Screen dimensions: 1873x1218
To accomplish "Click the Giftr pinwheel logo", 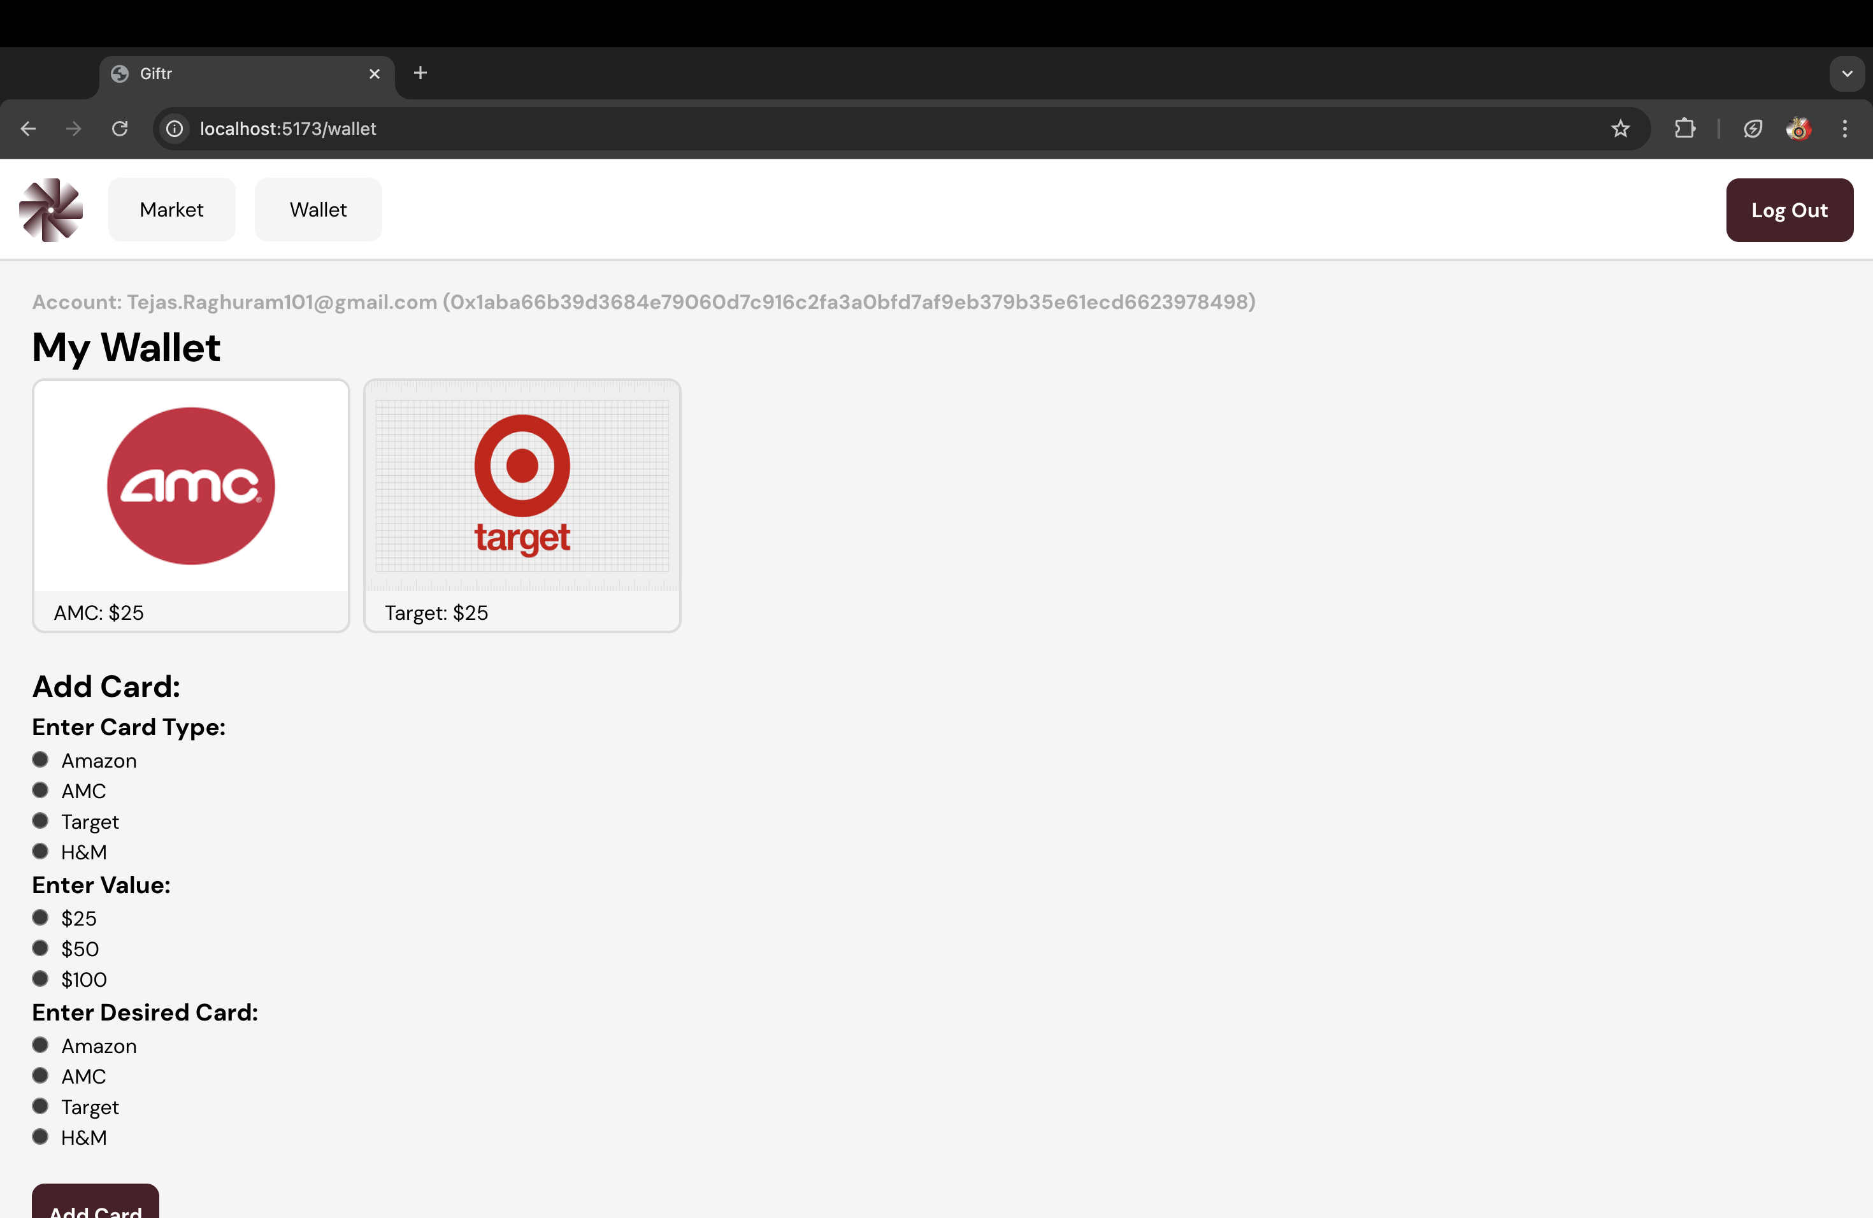I will 51,210.
